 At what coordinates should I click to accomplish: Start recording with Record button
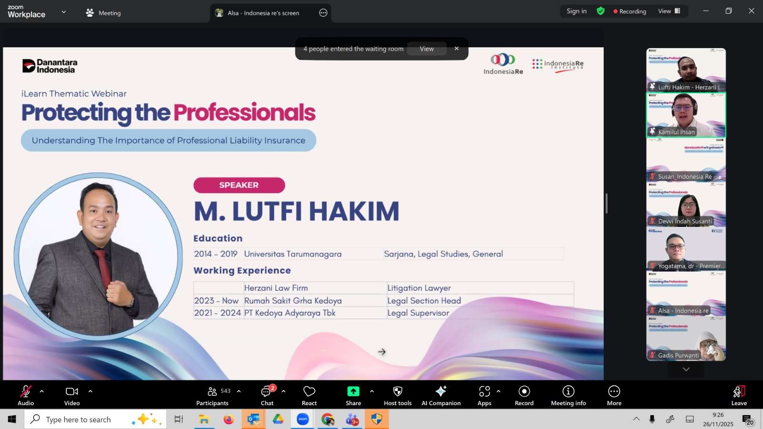point(524,395)
